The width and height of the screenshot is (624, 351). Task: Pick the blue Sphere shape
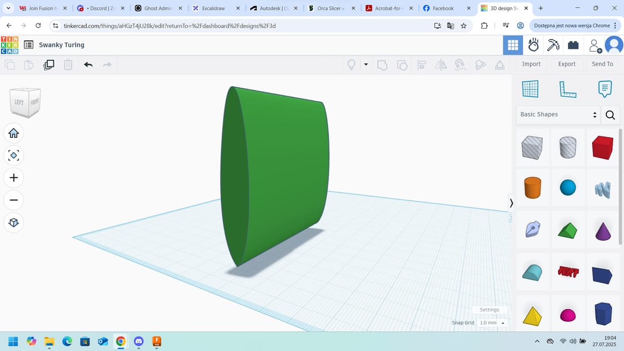(568, 188)
